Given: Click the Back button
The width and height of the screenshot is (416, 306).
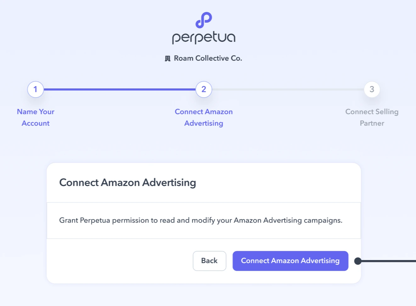Looking at the screenshot, I should tap(209, 261).
